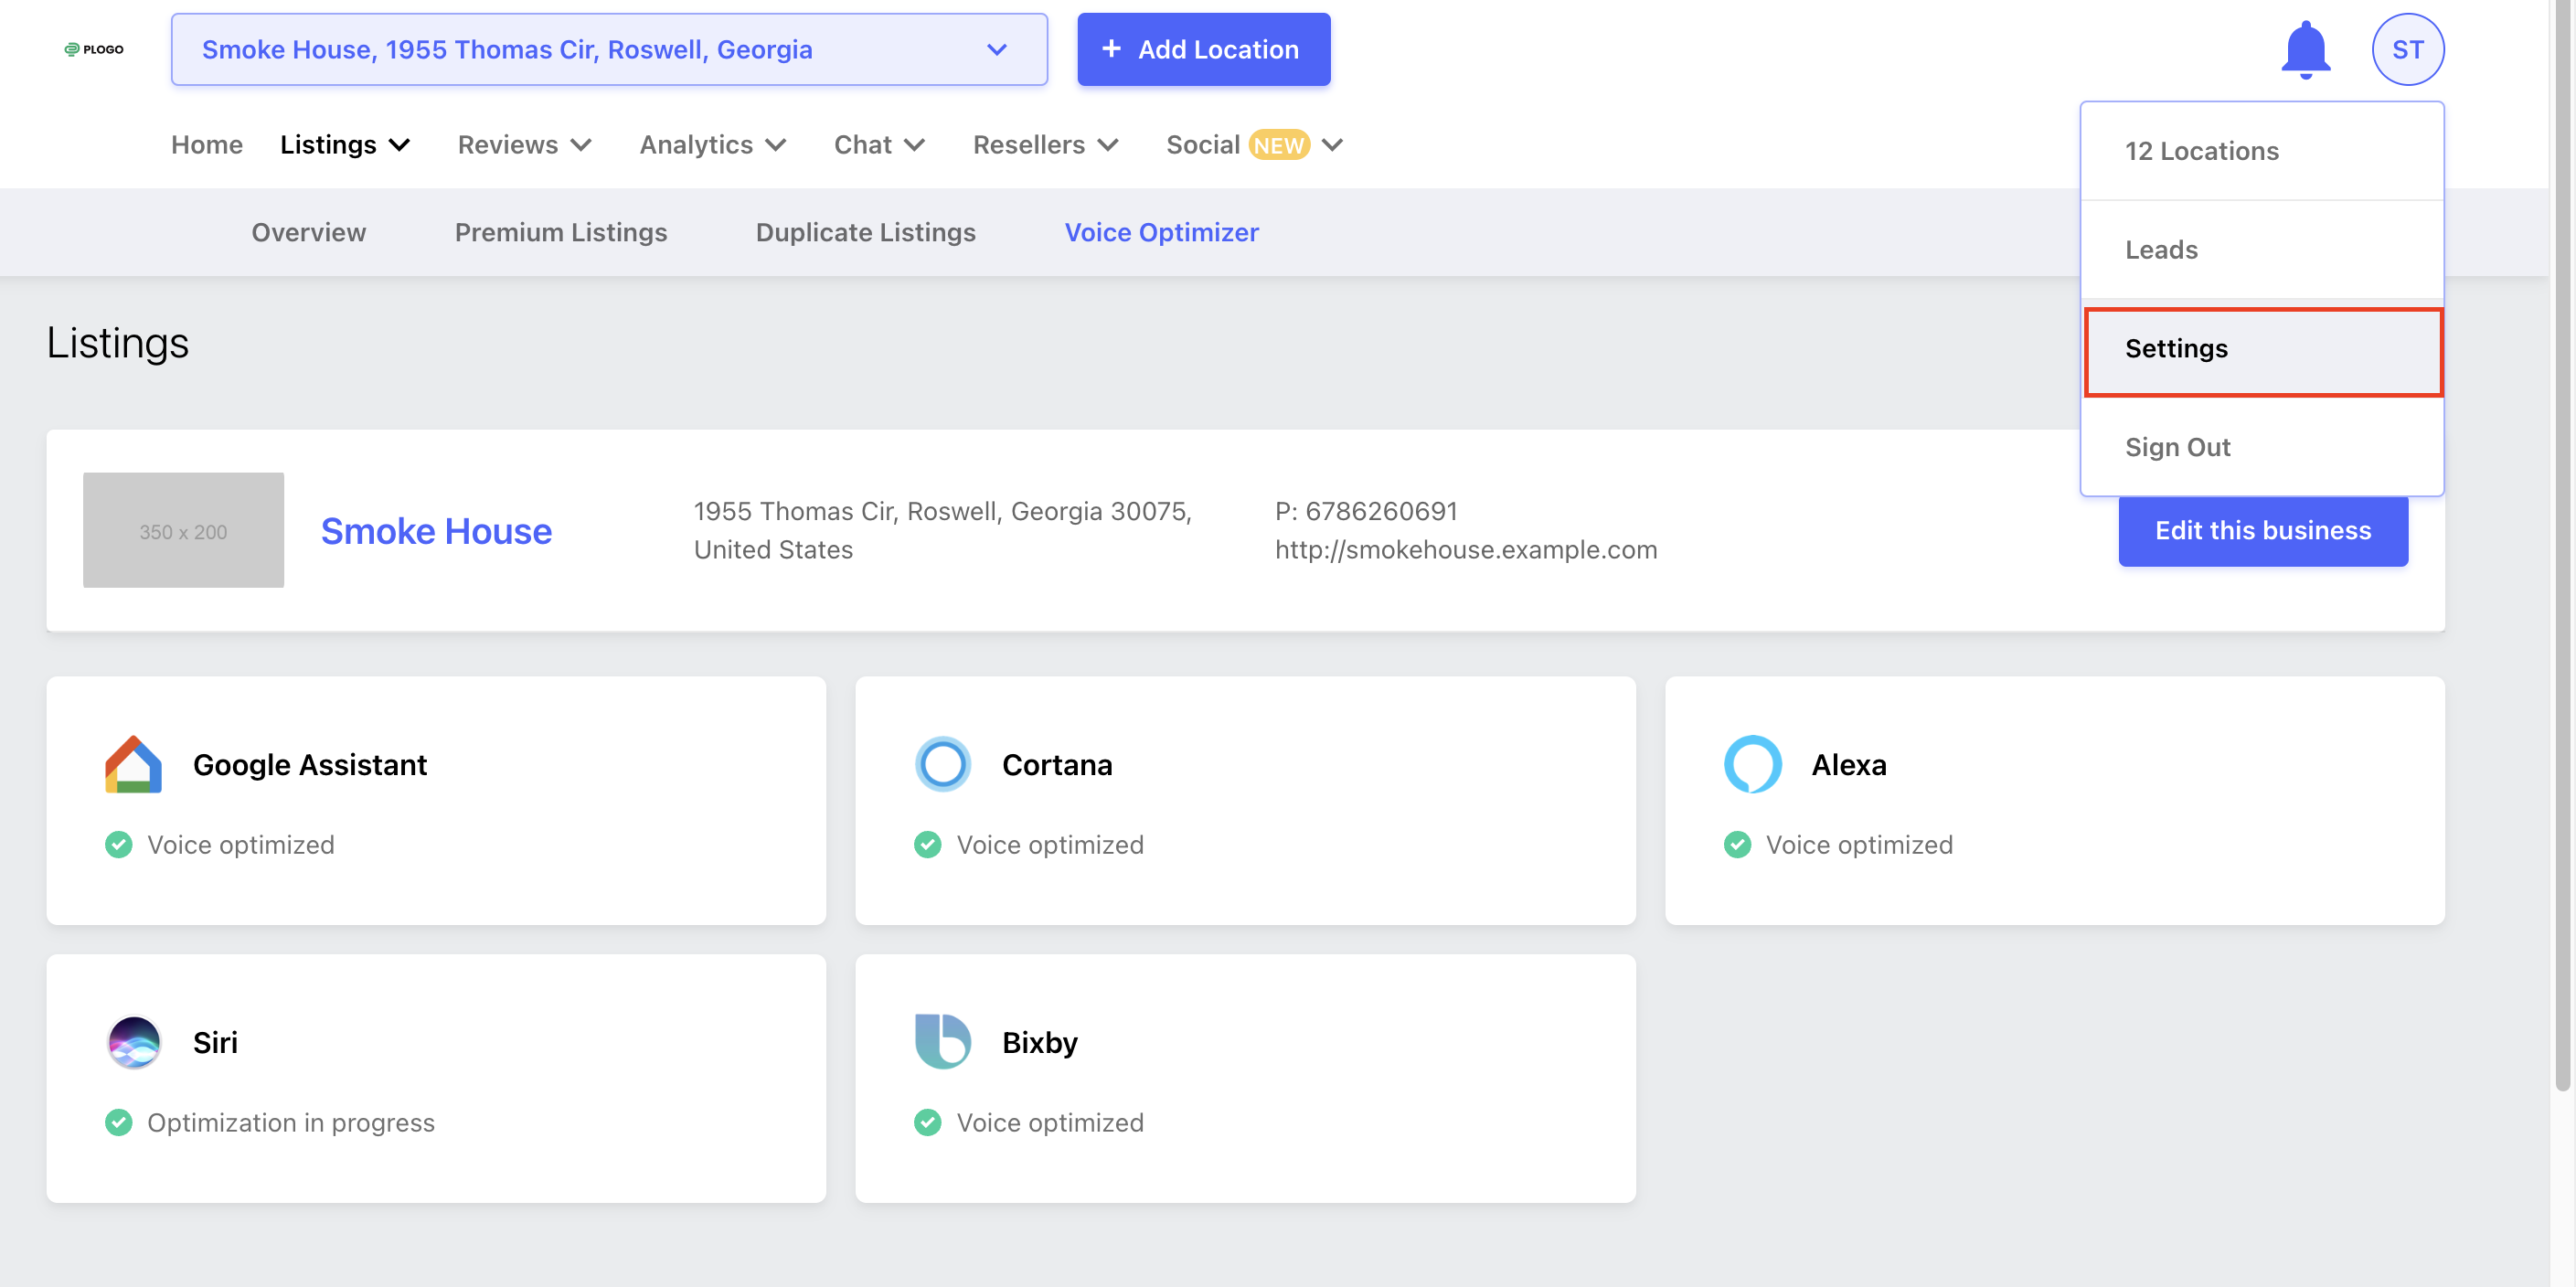2576x1287 pixels.
Task: Click the Add Location button
Action: tap(1203, 49)
